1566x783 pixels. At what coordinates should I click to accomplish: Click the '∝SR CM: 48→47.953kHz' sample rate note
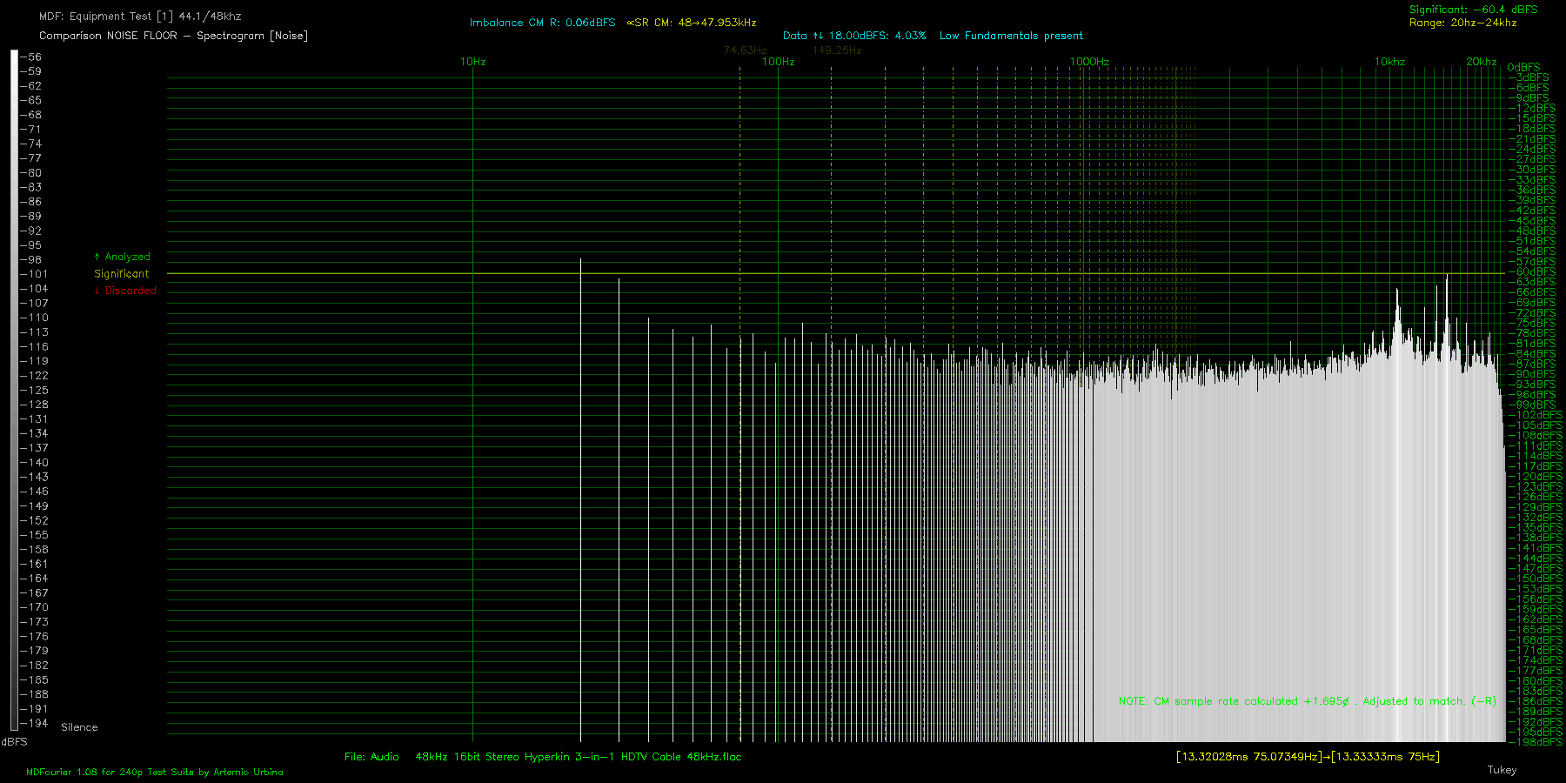pos(692,23)
